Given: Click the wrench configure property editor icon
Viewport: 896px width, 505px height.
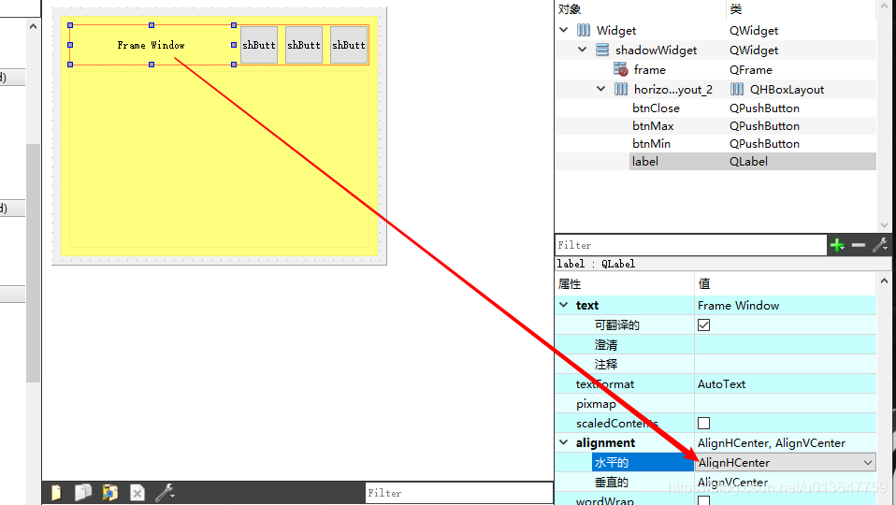Looking at the screenshot, I should coord(880,245).
